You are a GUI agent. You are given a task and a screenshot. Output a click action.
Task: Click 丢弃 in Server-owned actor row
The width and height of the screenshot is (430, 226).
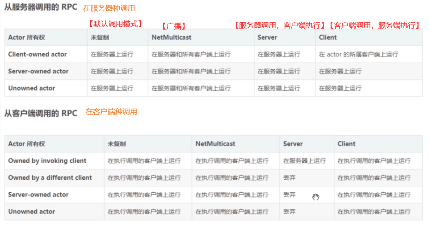[289, 195]
